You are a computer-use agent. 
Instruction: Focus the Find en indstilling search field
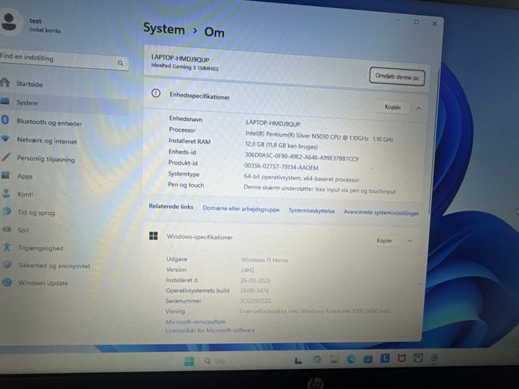(x=64, y=60)
